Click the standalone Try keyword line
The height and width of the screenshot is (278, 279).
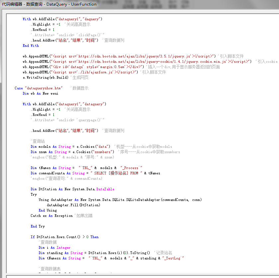coord(34,195)
